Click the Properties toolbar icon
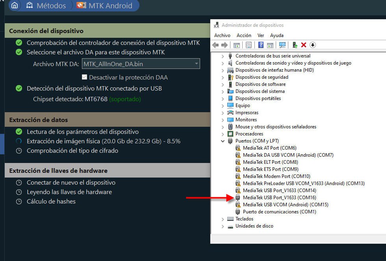 [x=249, y=45]
